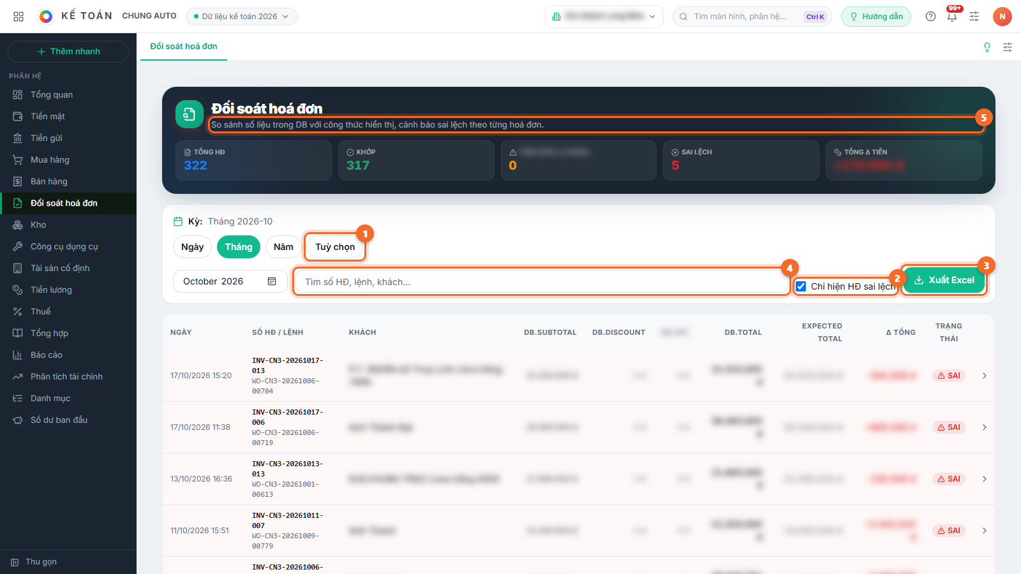This screenshot has height=574, width=1021.
Task: Click filter settings icon below header
Action: [x=1008, y=47]
